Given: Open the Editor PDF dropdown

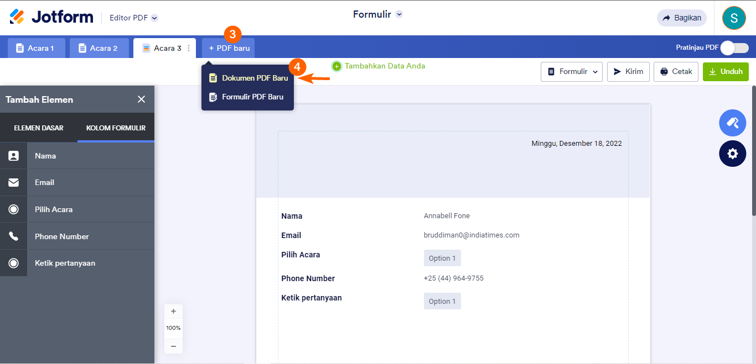Looking at the screenshot, I should tap(134, 18).
